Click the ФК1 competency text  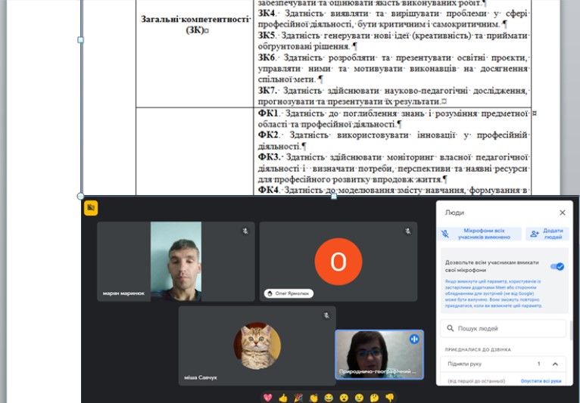tap(392, 119)
